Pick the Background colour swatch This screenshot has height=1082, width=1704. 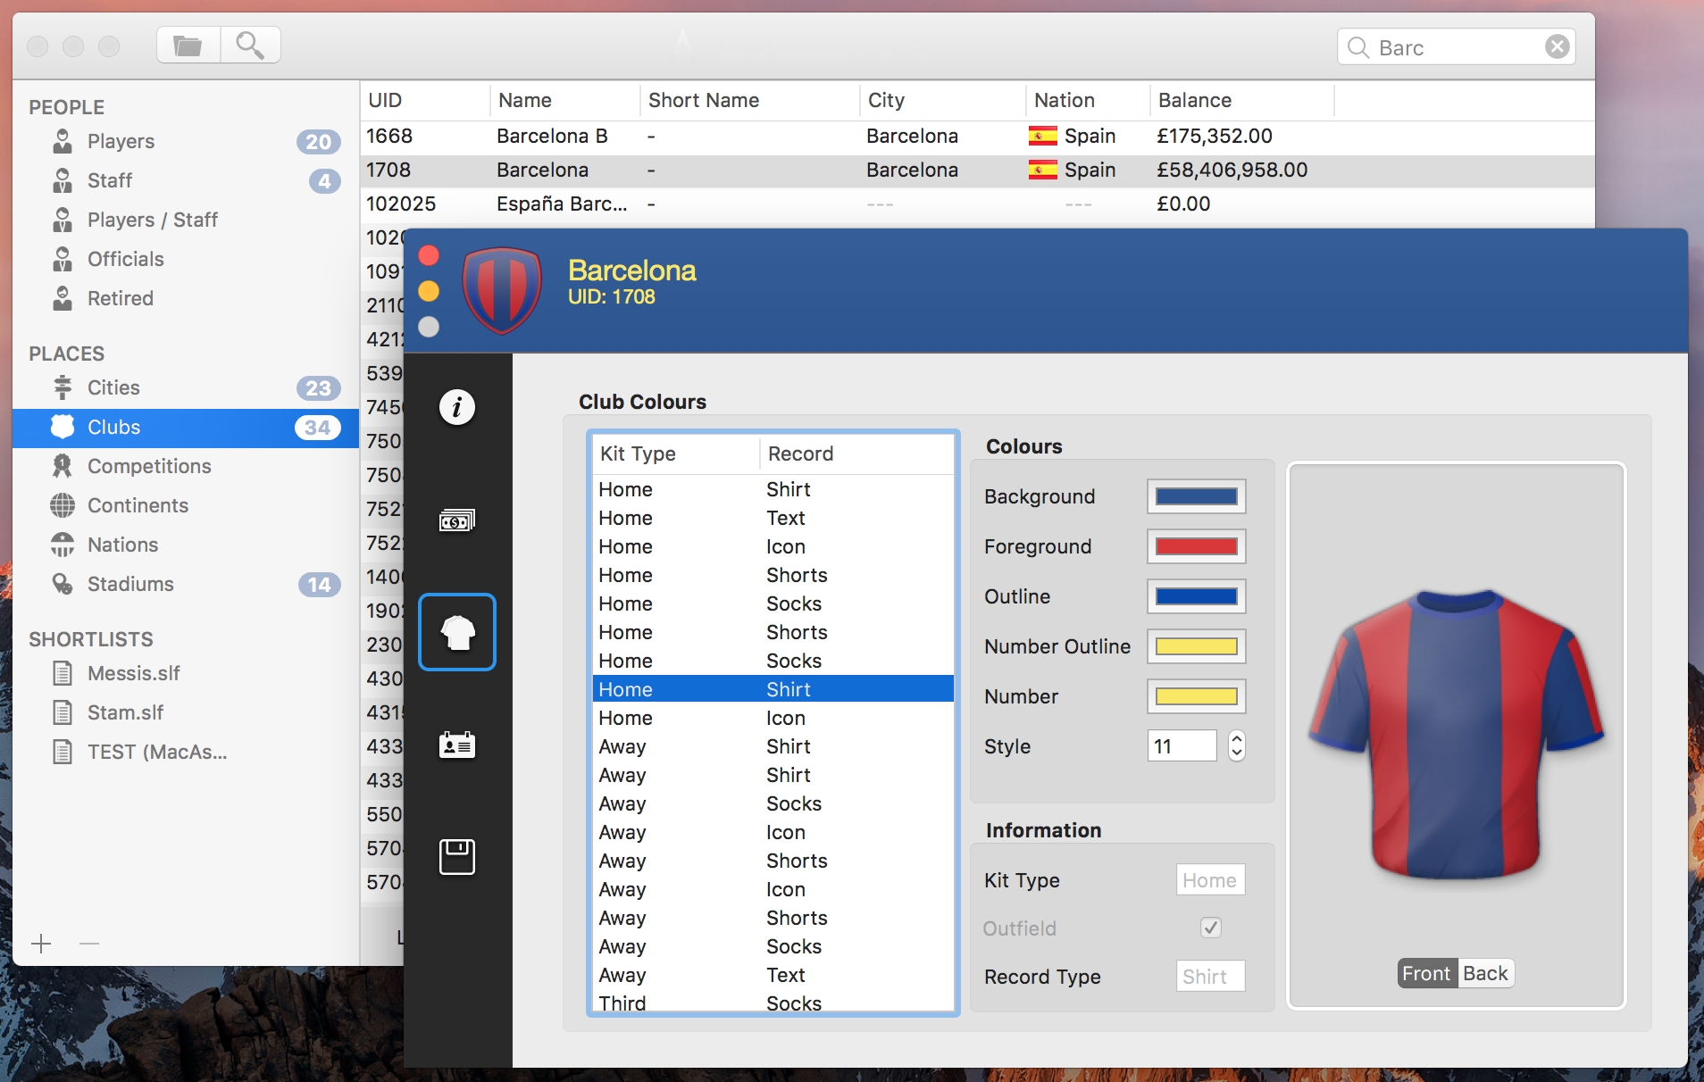pos(1197,496)
